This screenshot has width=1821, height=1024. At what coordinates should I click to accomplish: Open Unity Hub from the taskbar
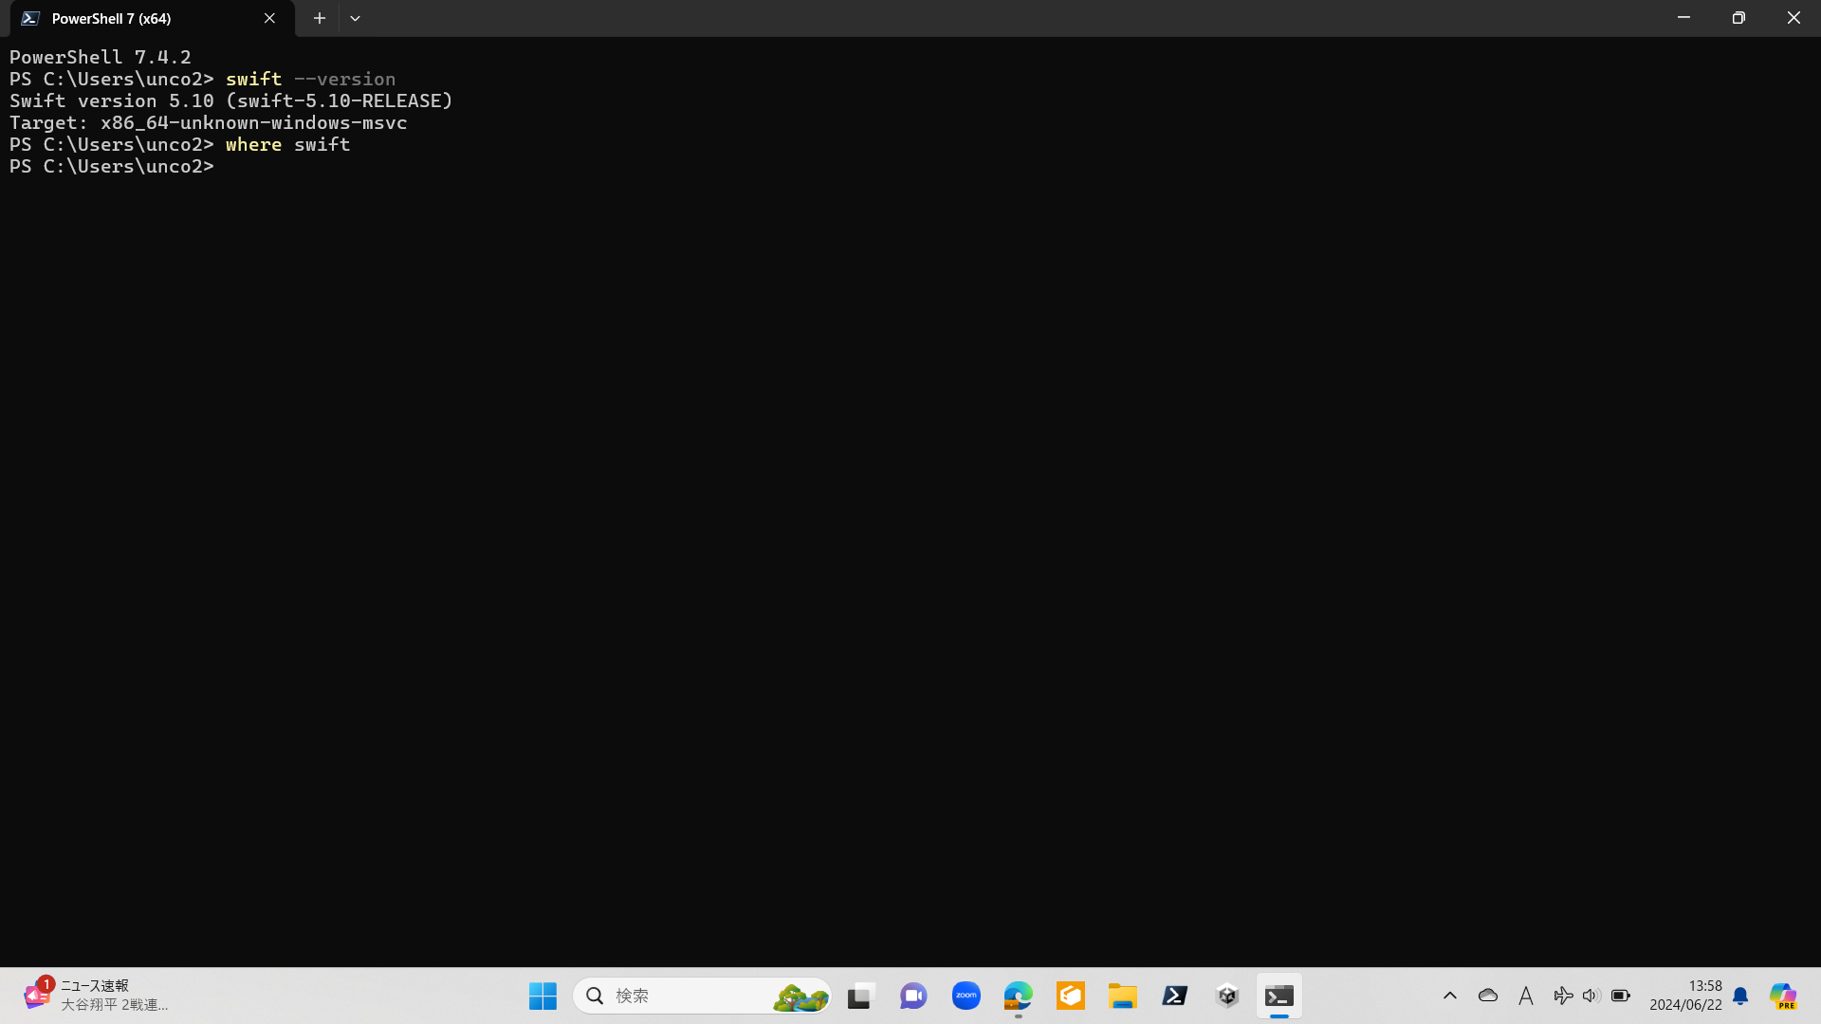1227,996
